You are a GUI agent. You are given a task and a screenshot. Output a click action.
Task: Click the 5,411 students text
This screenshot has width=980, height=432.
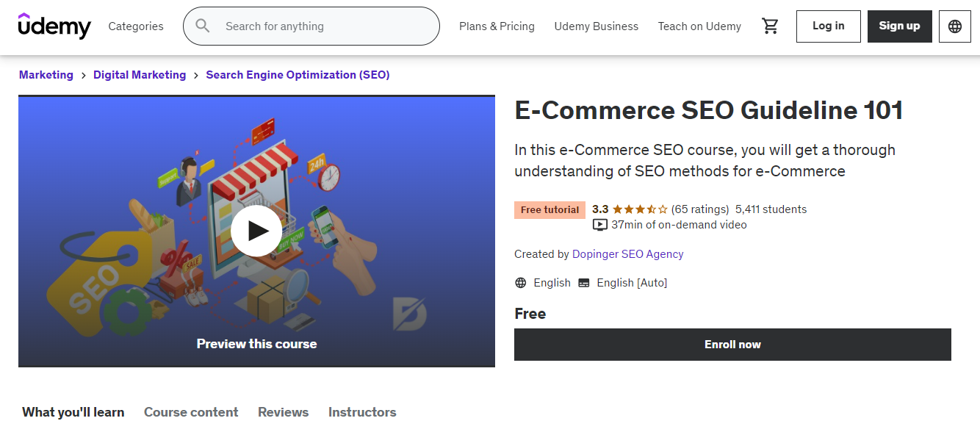tap(771, 209)
